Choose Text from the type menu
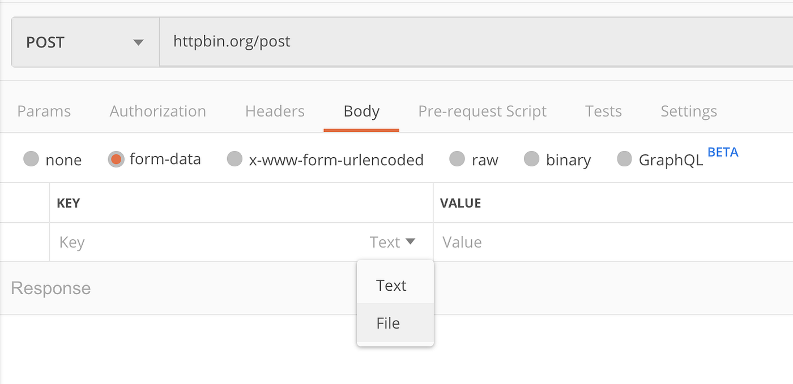 coord(391,286)
